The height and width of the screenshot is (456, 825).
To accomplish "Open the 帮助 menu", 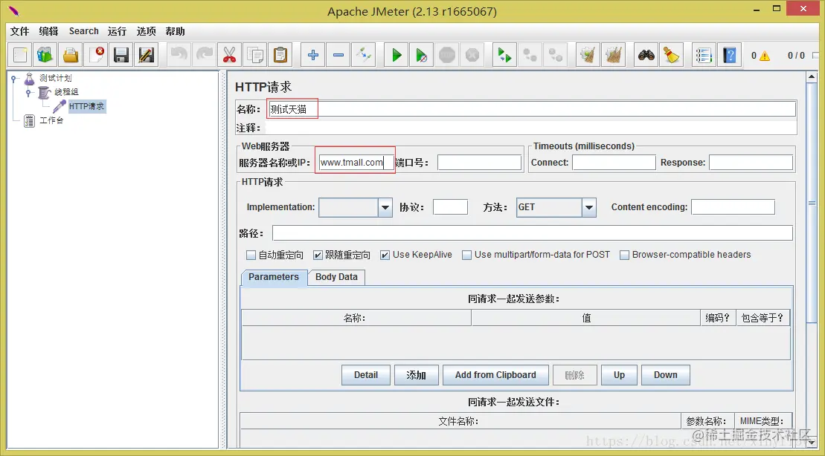I will 176,31.
